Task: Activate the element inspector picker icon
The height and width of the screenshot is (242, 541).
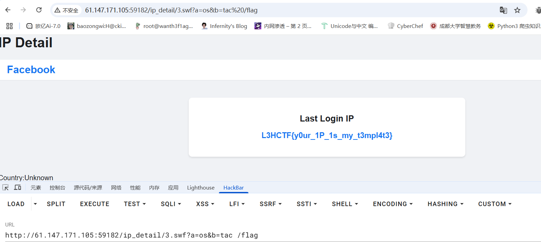Action: pyautogui.click(x=6, y=187)
